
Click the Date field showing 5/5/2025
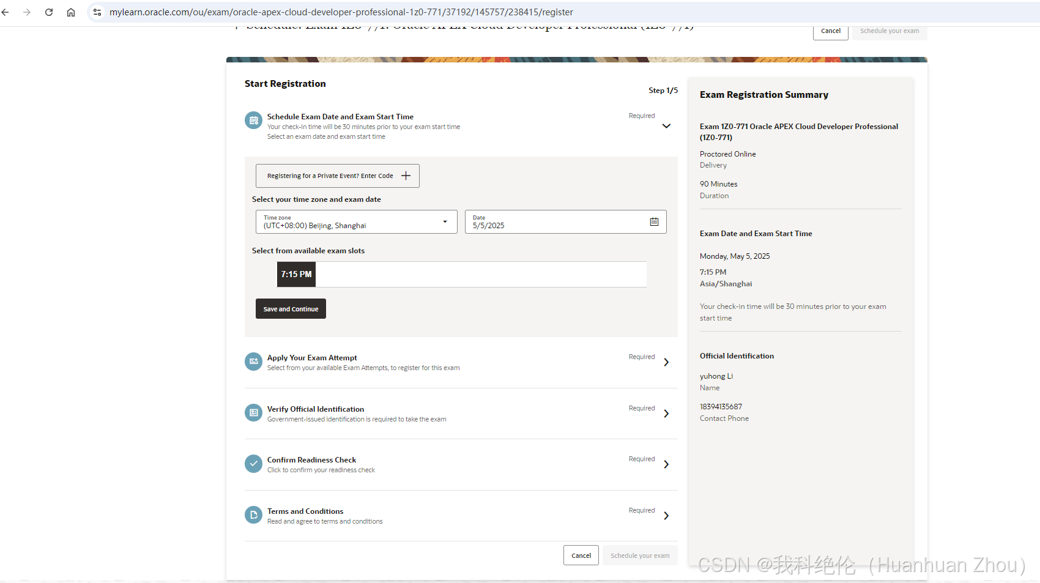click(x=565, y=221)
